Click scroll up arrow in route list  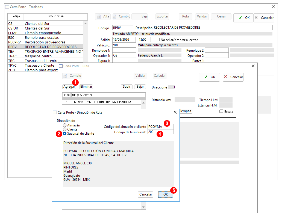coord(143,103)
